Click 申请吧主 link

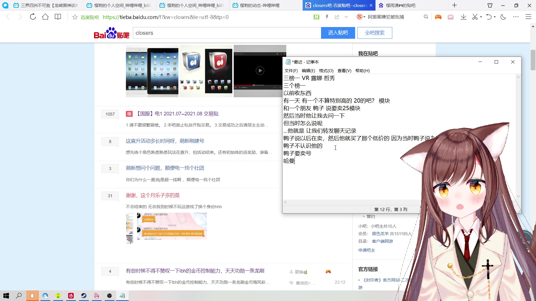coord(367,250)
